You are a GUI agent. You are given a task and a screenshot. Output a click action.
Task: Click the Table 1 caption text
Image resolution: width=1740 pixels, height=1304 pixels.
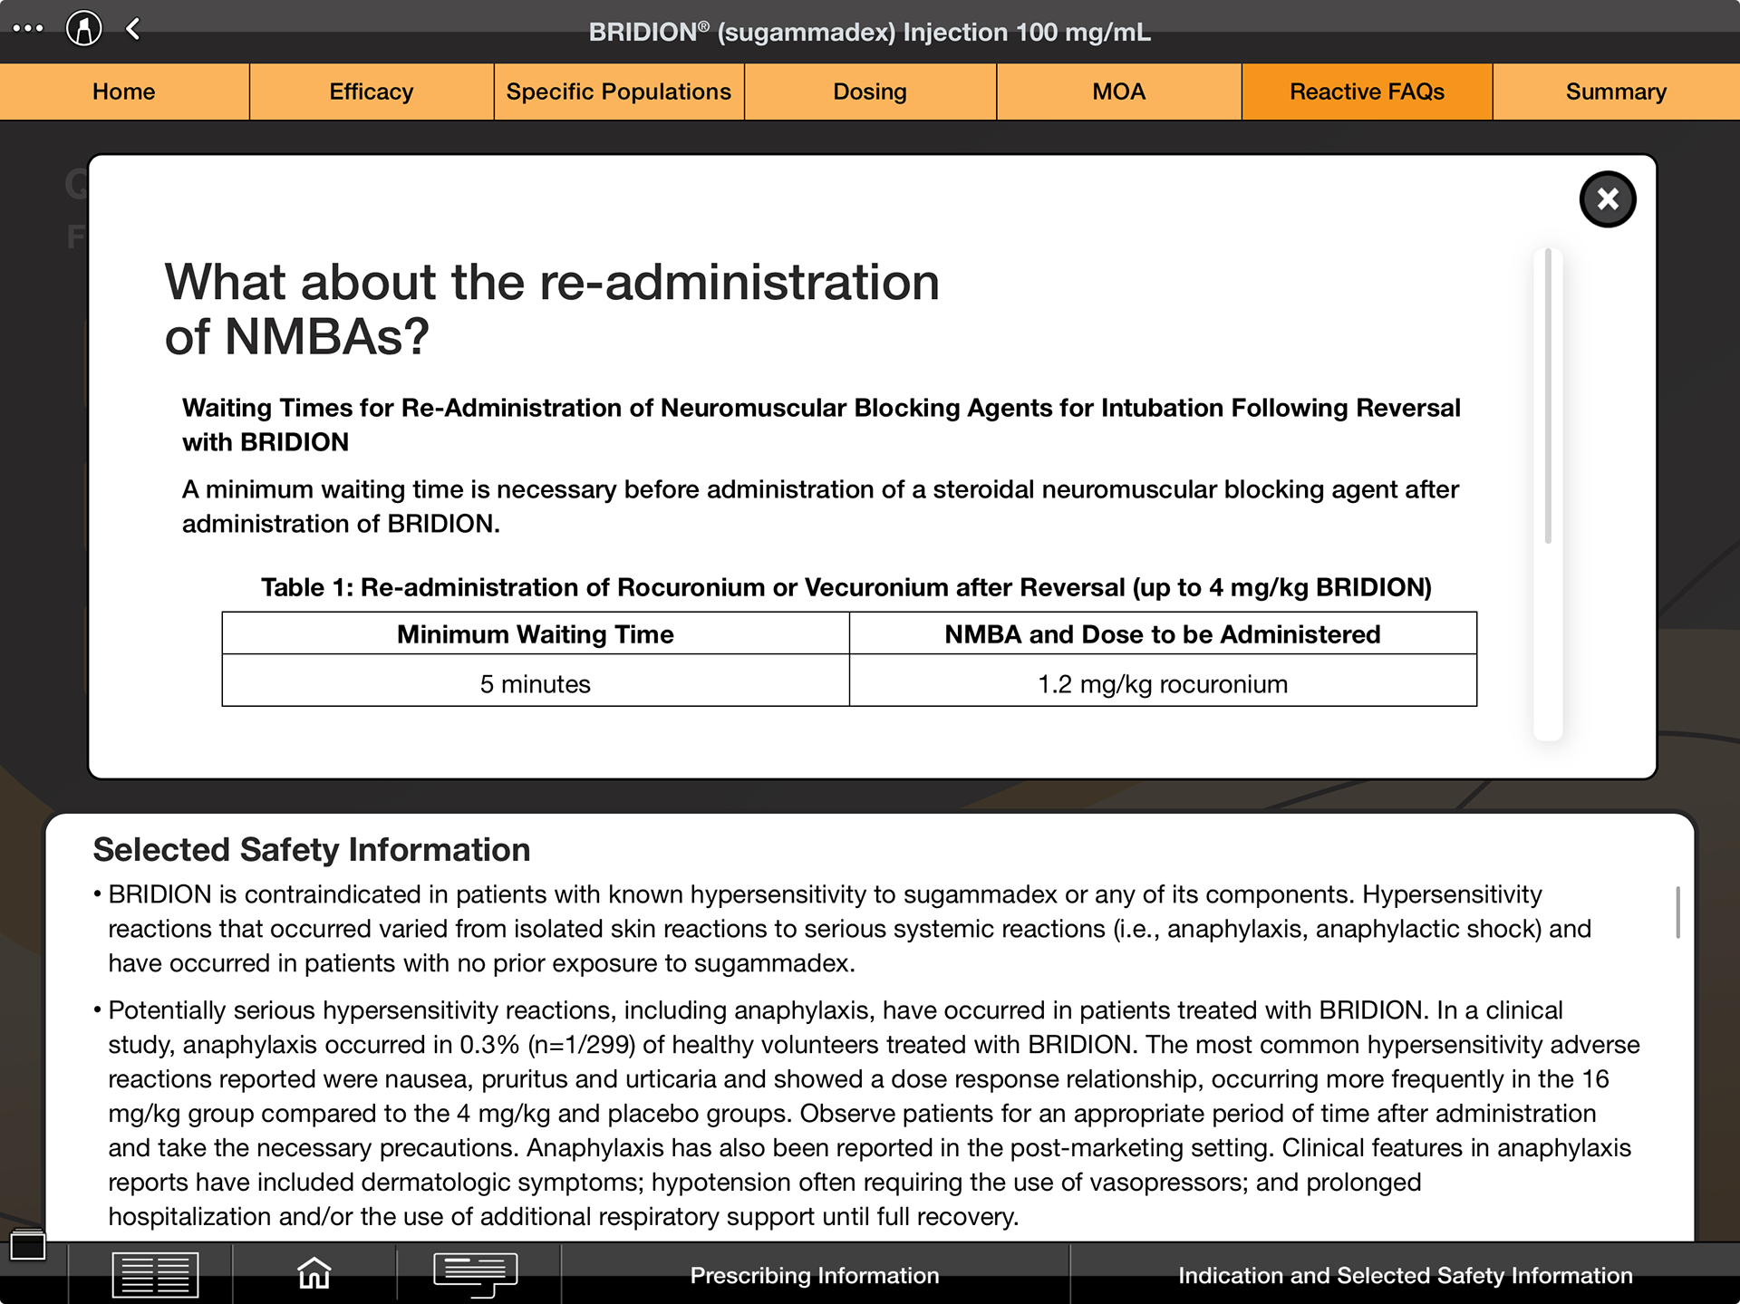pos(846,587)
